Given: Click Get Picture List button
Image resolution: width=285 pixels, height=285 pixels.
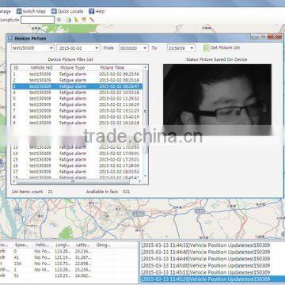Looking at the screenshot, I should pyautogui.click(x=222, y=47).
